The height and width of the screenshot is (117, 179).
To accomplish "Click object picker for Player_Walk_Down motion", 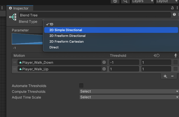I will pyautogui.click(x=104, y=62).
